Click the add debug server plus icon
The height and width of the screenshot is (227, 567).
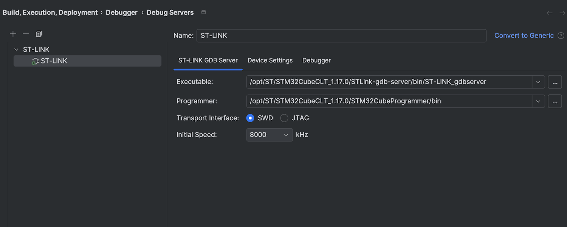13,34
